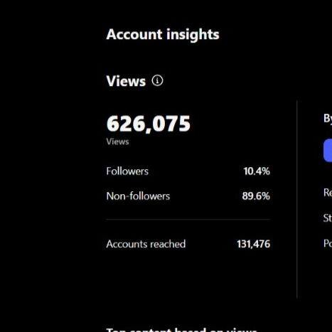Click the 89.6% non-followers percentage
332x332 pixels.
(256, 196)
